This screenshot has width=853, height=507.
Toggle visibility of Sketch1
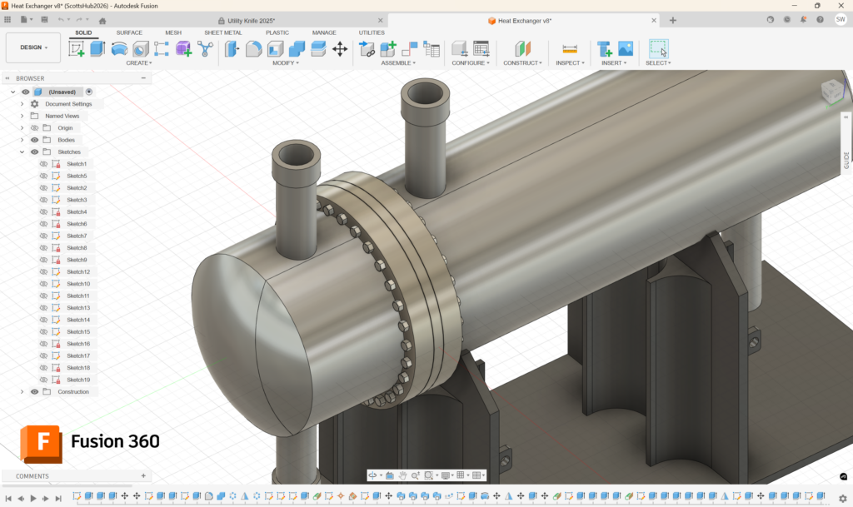pos(43,163)
